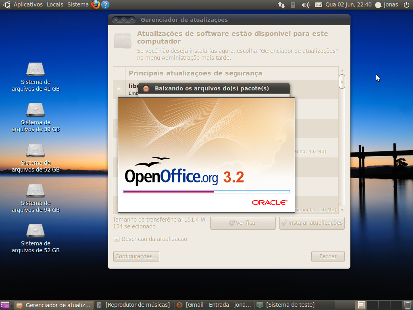This screenshot has width=413, height=310.
Task: Click the update list scroll up arrow
Action: [342, 70]
